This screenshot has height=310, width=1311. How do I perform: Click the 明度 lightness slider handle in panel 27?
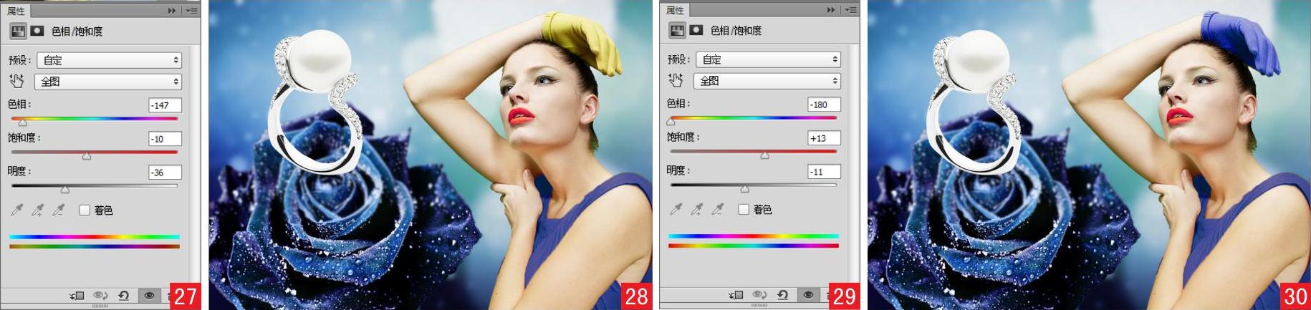point(65,190)
